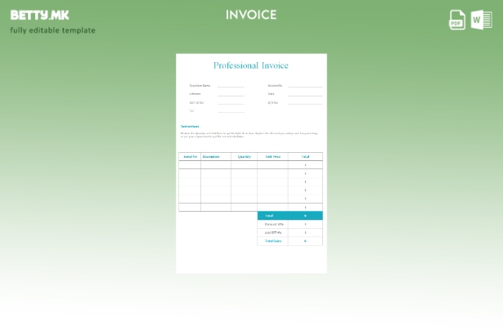The width and height of the screenshot is (503, 327).
Task: Click the Instructions heading
Action: pos(190,126)
